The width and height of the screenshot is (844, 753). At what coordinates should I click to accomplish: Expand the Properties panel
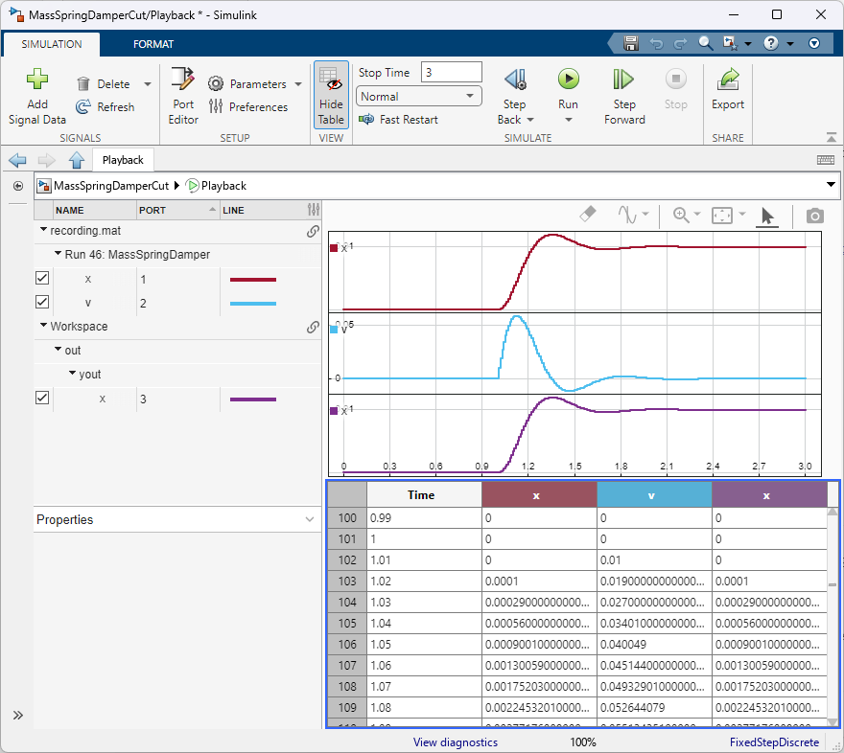click(x=309, y=519)
